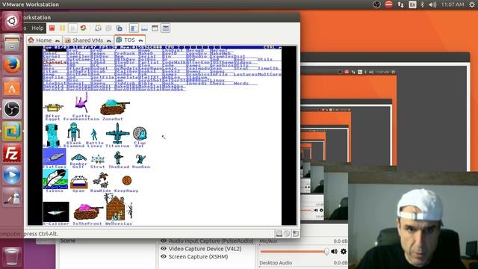This screenshot has width=478, height=269.
Task: Close the Shared VMs tab
Action: click(109, 40)
